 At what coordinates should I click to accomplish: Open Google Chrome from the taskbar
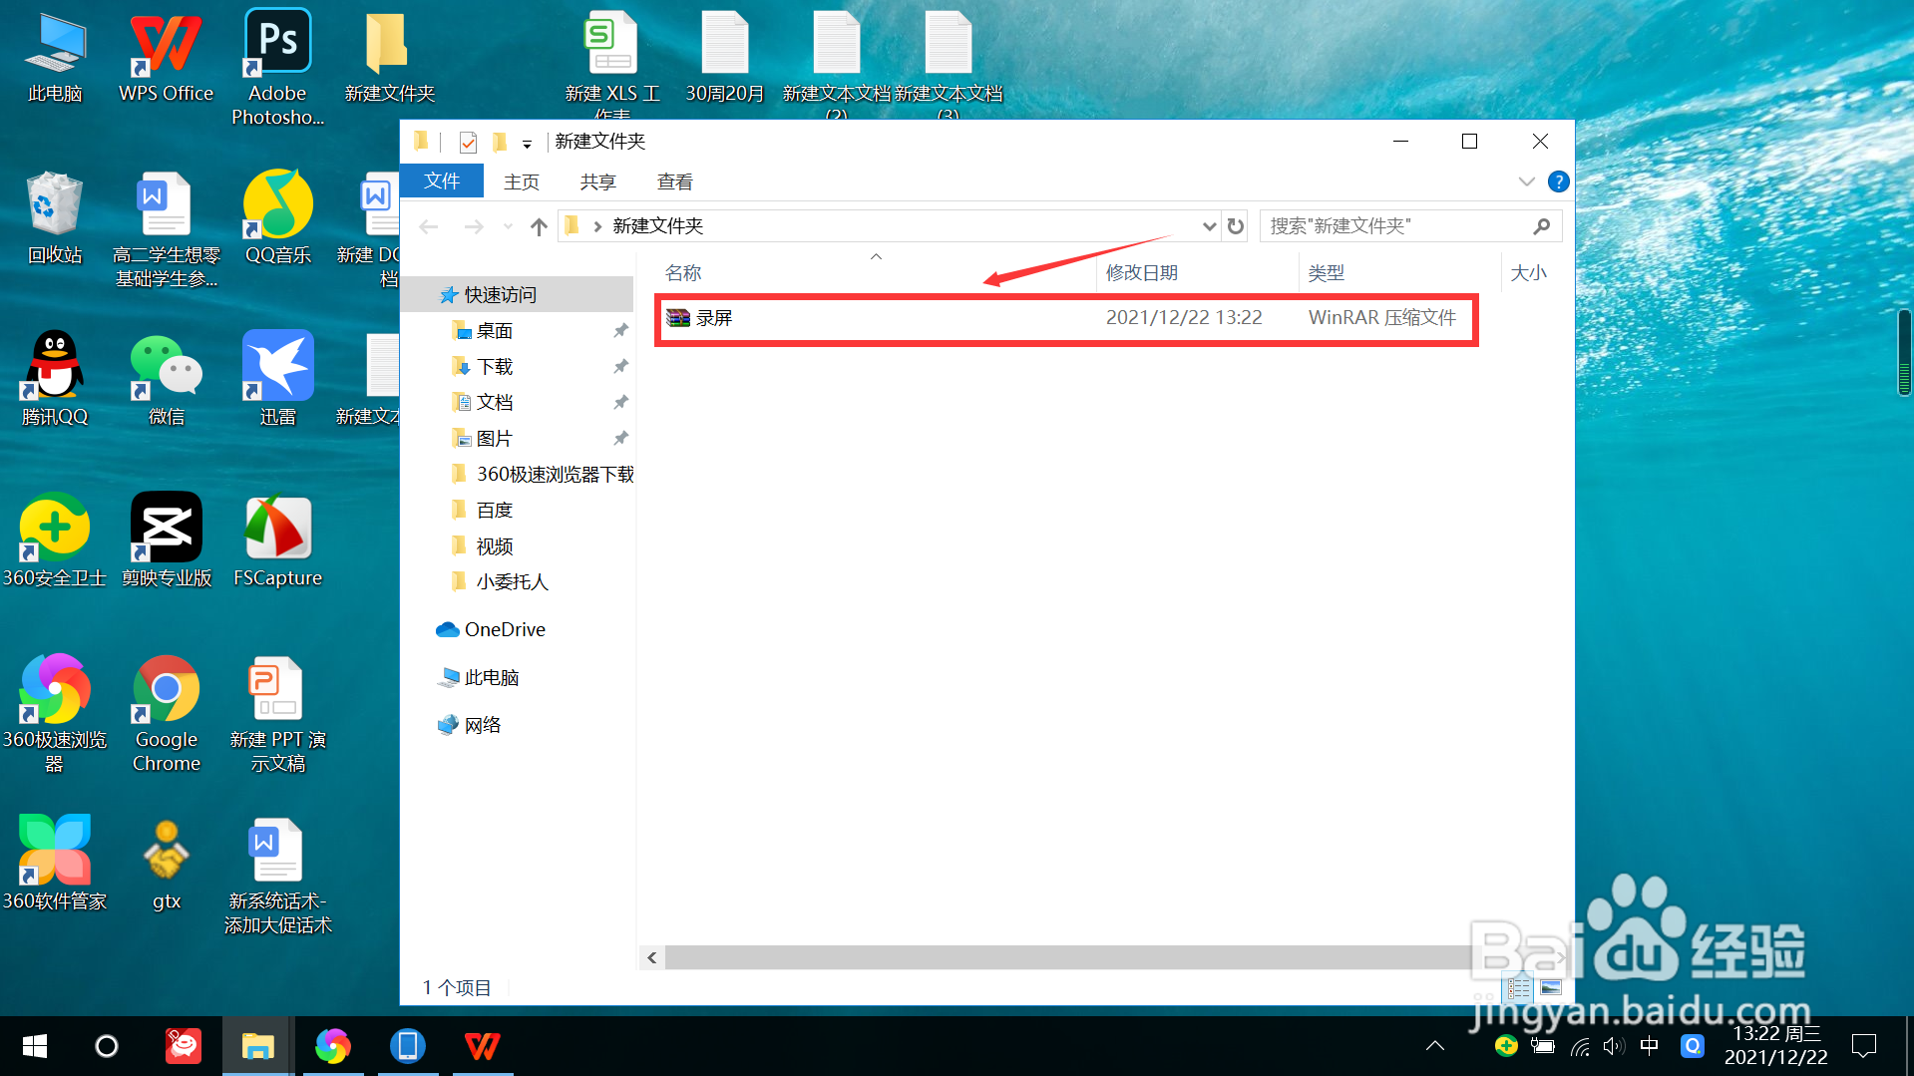(x=333, y=1047)
